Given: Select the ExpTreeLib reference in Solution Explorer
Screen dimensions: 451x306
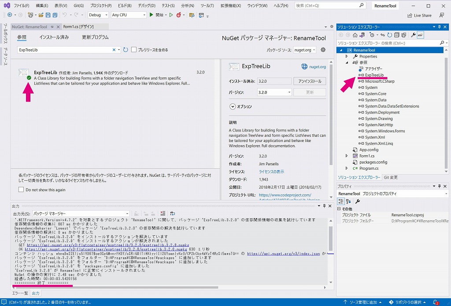Looking at the screenshot, I should (x=374, y=75).
